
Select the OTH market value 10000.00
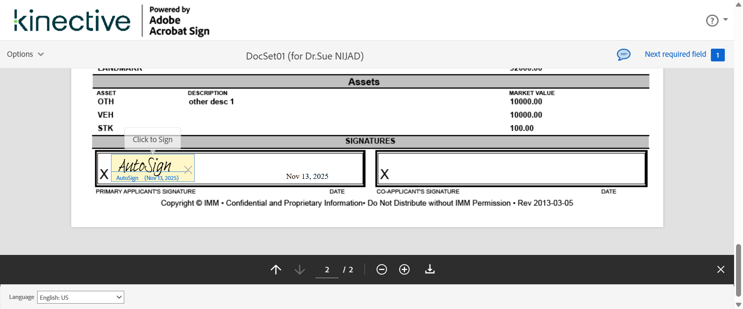(526, 102)
